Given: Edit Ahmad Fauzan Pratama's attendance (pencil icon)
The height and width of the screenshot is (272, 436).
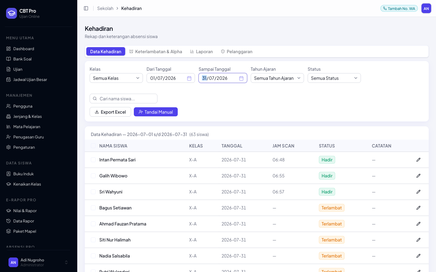Looking at the screenshot, I should point(418,224).
